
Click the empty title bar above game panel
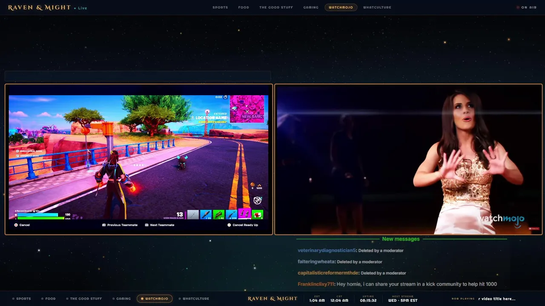[x=138, y=76]
